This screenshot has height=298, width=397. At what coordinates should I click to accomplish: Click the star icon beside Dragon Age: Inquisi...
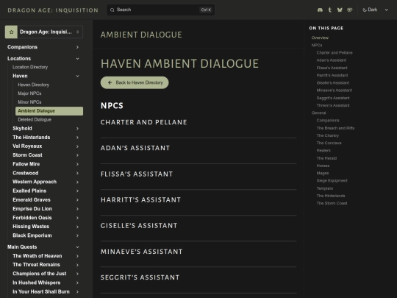[x=11, y=32]
